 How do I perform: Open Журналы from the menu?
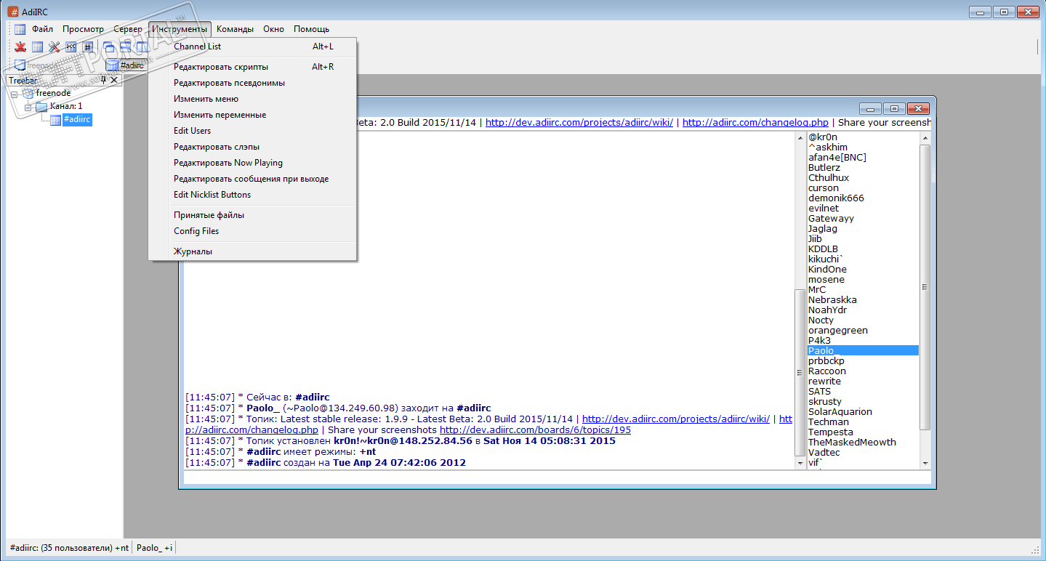[252, 251]
